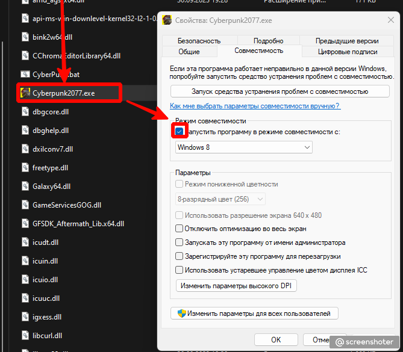This screenshot has width=403, height=352.
Task: Switch to the Безопасность tab
Action: [199, 41]
